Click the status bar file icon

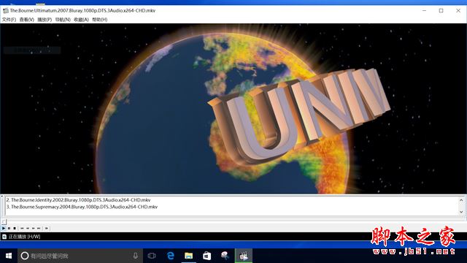[4, 237]
